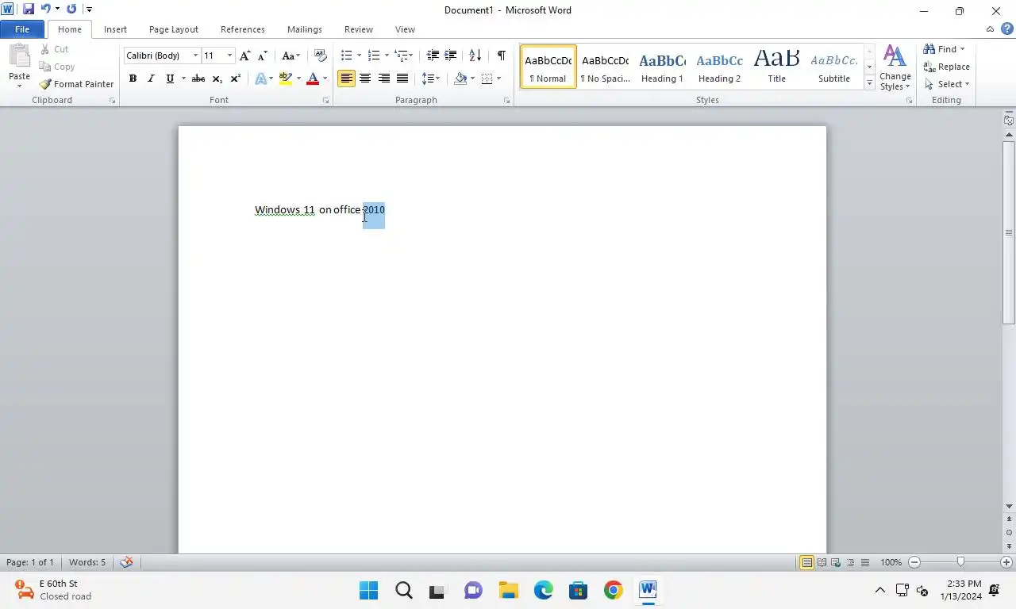Screen dimensions: 1016x609
Task: Increase paragraph indent
Action: coord(451,56)
